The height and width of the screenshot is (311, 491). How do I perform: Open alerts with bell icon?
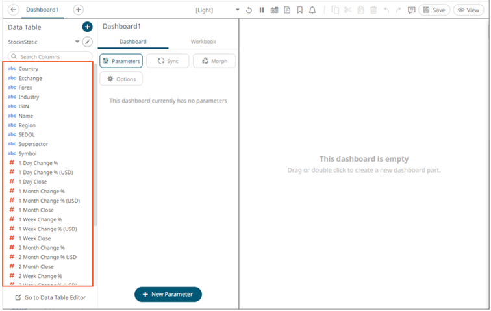pos(312,10)
